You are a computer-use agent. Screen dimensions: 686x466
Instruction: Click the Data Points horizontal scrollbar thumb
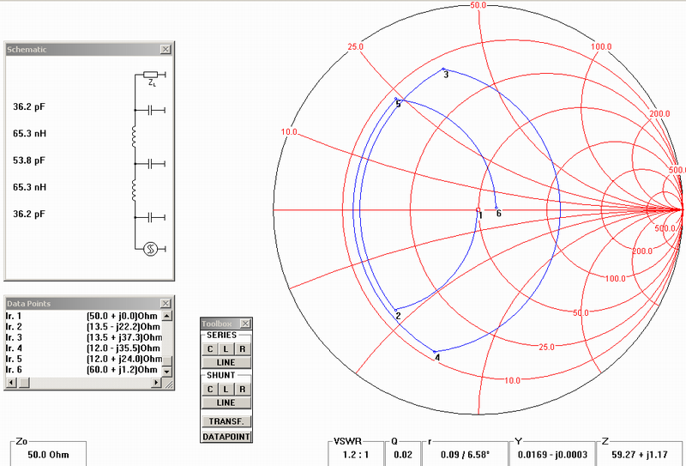tap(24, 383)
